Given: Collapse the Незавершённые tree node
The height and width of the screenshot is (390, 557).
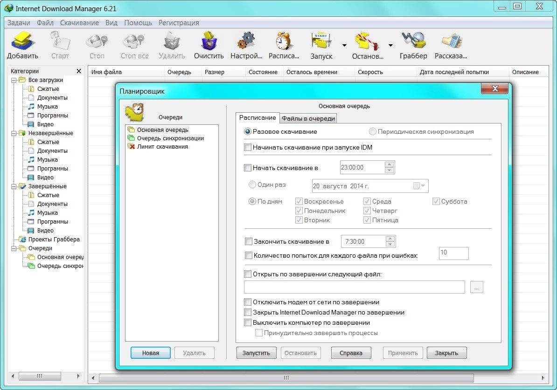Looking at the screenshot, I should pos(14,133).
